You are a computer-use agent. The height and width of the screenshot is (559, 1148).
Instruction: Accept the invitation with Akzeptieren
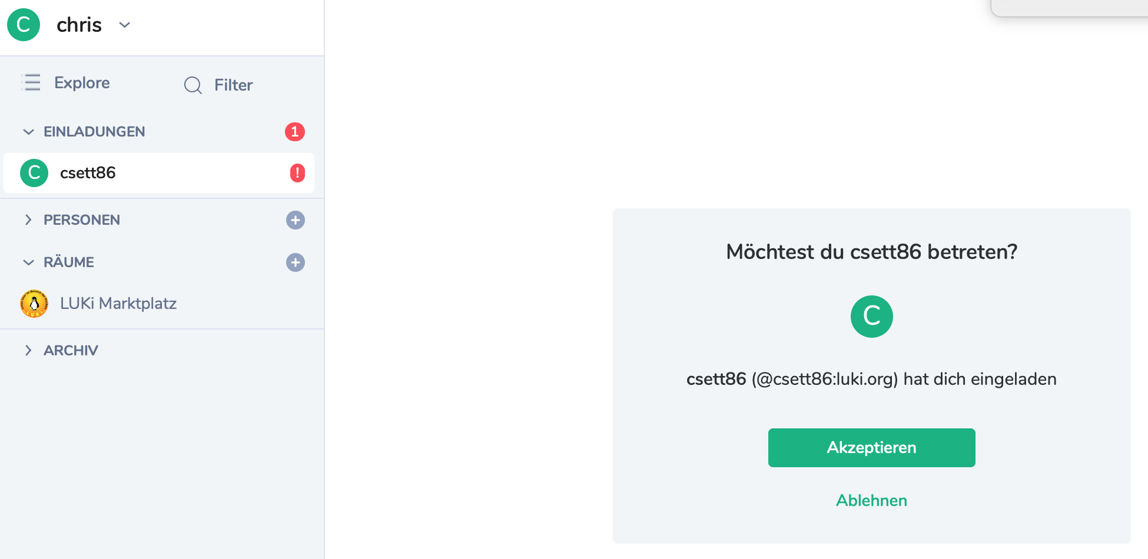[x=871, y=448]
